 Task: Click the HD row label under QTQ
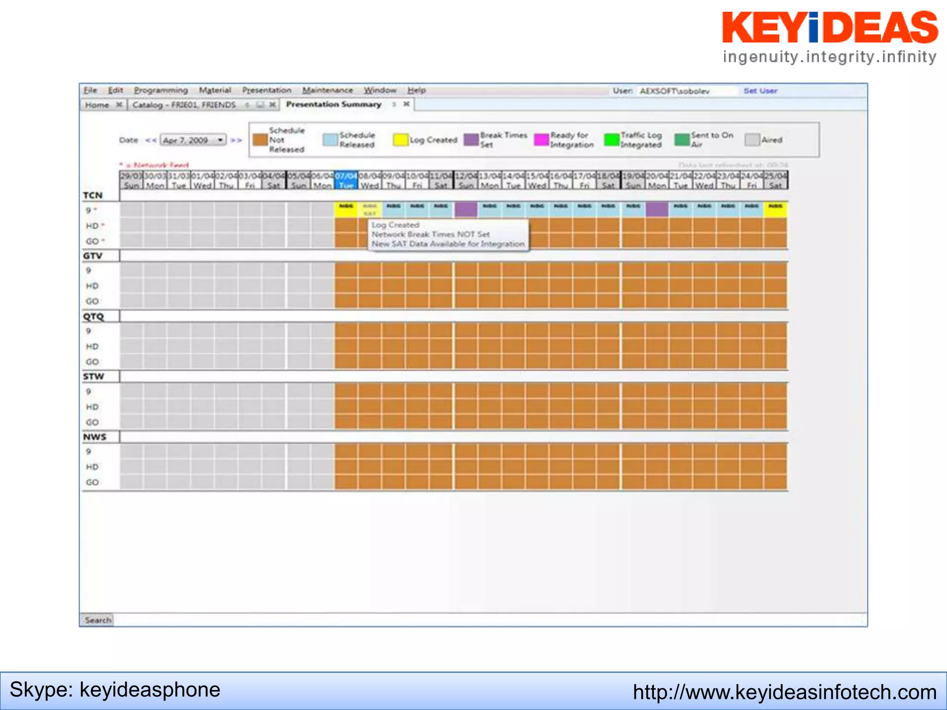tap(92, 346)
